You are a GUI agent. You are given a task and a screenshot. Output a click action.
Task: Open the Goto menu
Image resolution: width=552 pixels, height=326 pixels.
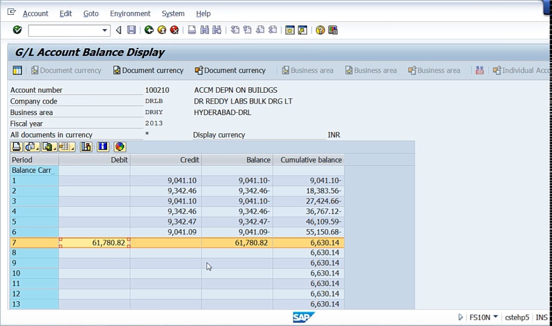pos(91,13)
